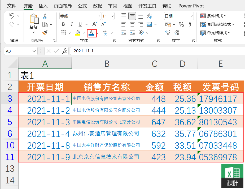245x189 pixels.
Task: Toggle bold formatting
Action: click(x=63, y=24)
